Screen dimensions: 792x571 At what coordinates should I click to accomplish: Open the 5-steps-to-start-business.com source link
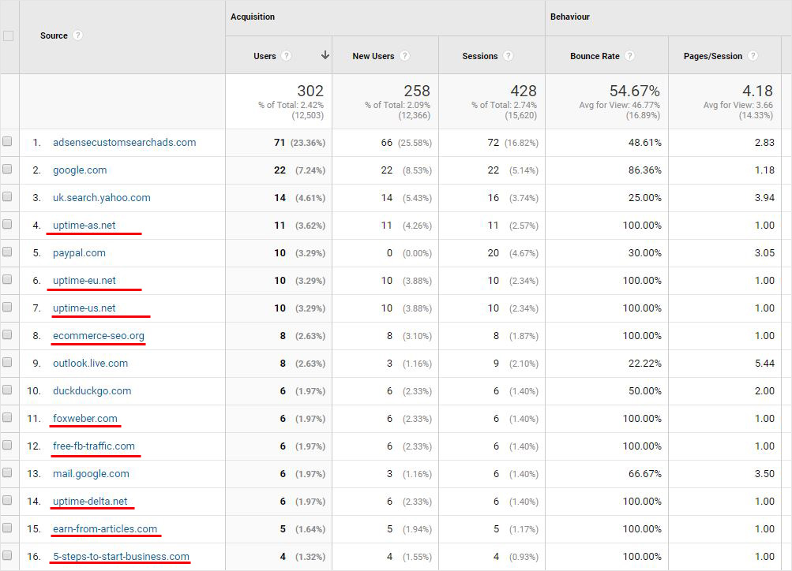point(122,556)
